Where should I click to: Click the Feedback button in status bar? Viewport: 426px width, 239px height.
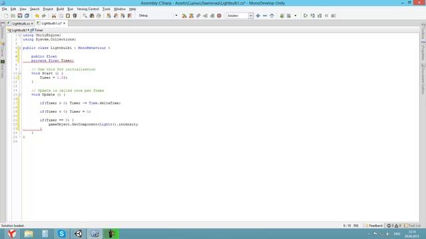(x=374, y=226)
